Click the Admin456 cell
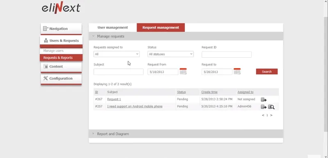 pyautogui.click(x=244, y=106)
